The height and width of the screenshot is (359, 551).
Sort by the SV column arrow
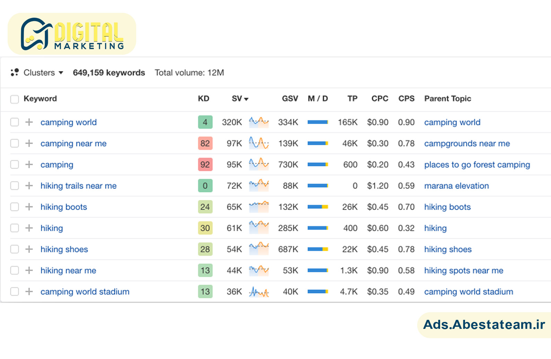coord(246,99)
